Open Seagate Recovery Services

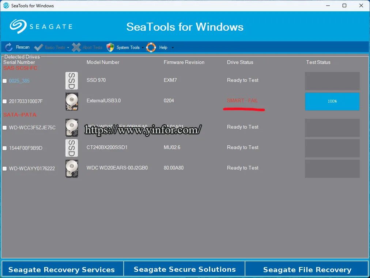[x=62, y=269]
